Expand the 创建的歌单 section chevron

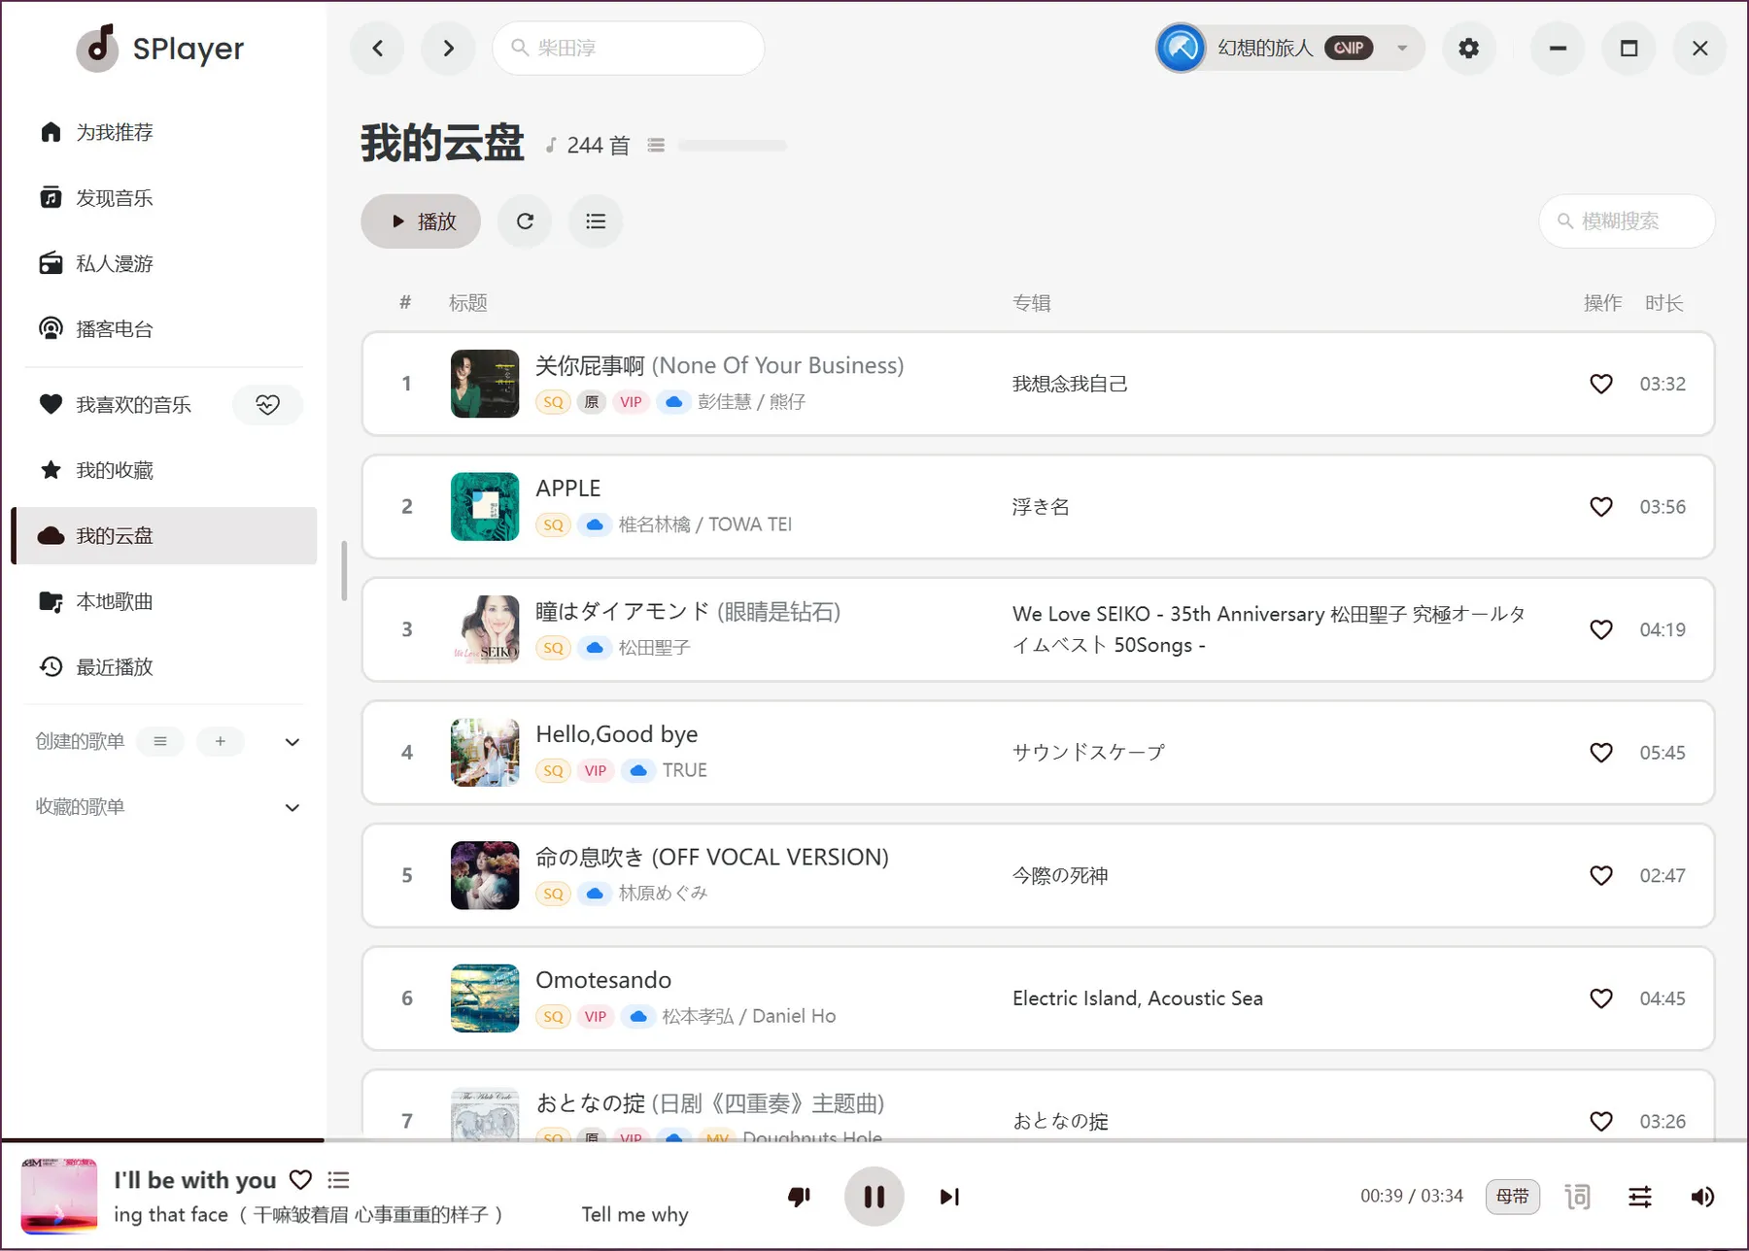(291, 742)
